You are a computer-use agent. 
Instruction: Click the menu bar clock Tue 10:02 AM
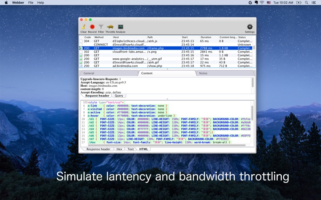click(x=283, y=2)
